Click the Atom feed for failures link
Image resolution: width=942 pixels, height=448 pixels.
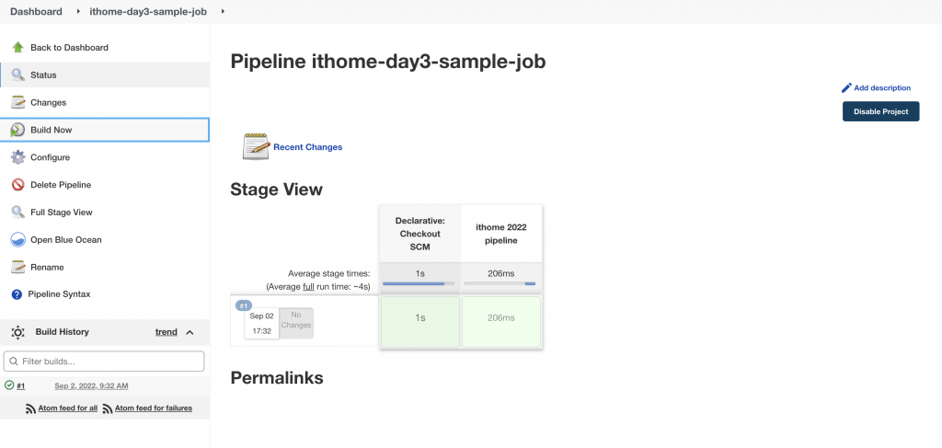pos(153,408)
